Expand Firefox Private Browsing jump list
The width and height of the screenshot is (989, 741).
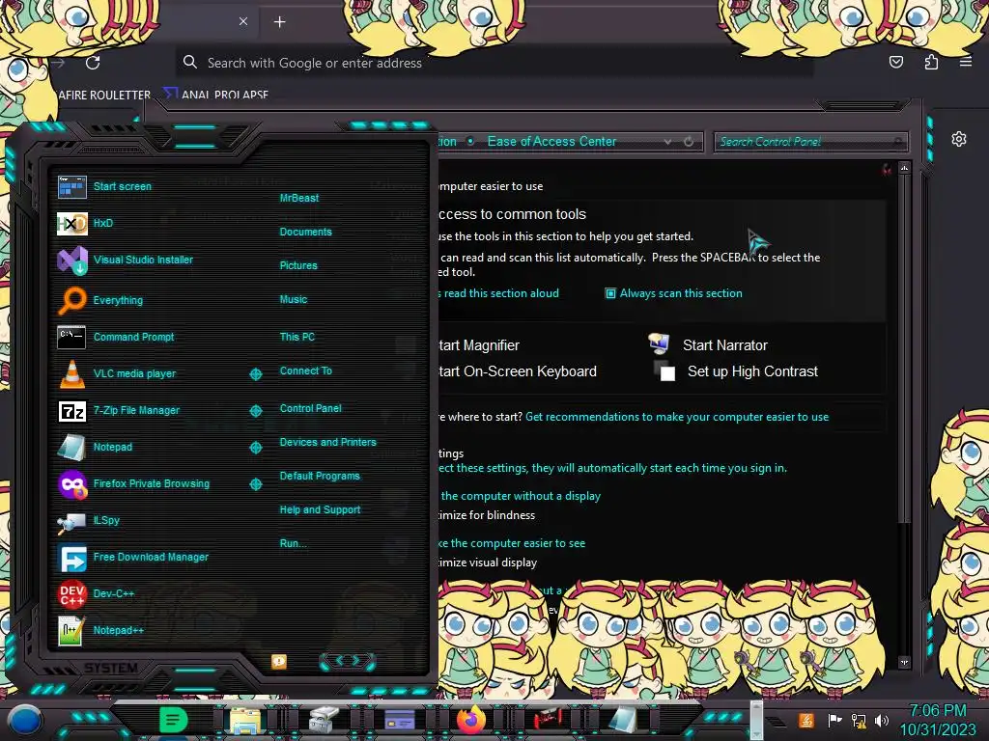click(255, 484)
